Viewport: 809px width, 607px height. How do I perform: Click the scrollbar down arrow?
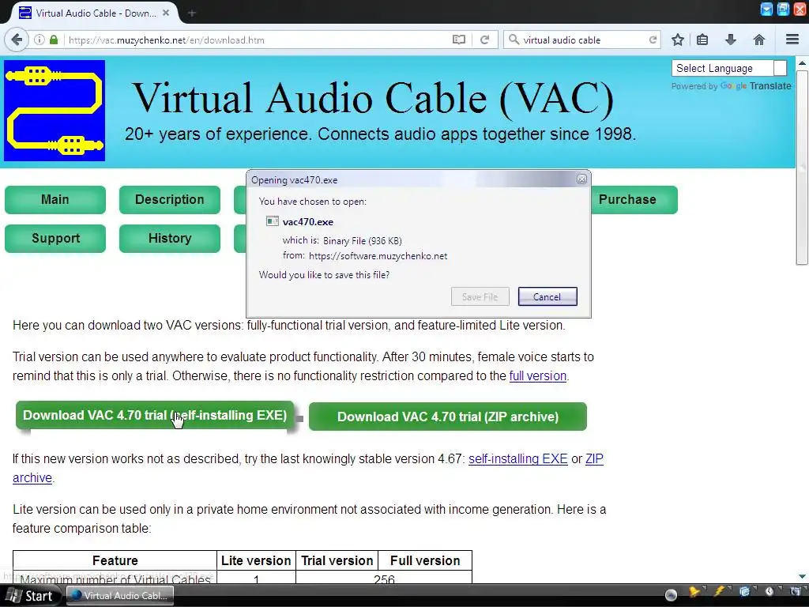tap(802, 576)
